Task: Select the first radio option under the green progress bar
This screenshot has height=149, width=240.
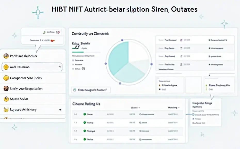Action: (74, 60)
